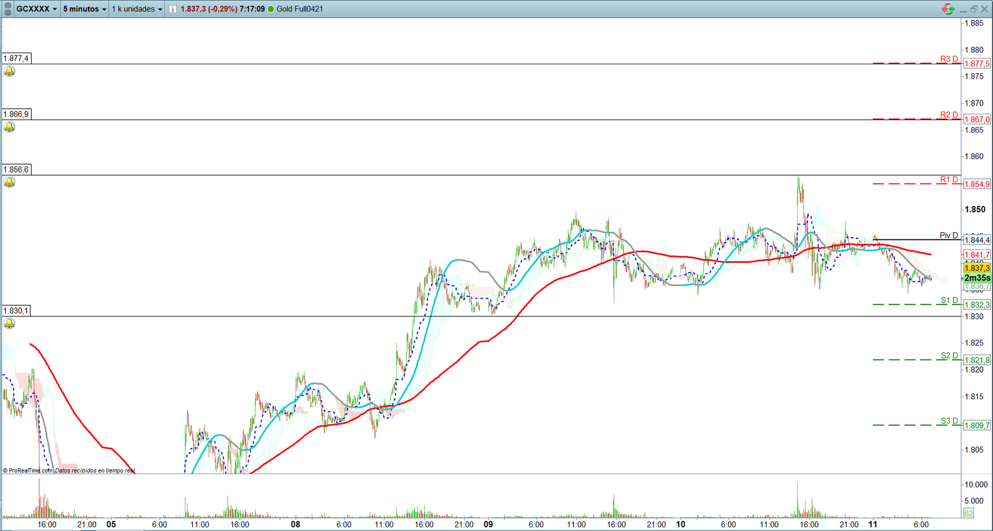
Task: Click the chain link icon beside GCXXXX
Action: (8, 8)
